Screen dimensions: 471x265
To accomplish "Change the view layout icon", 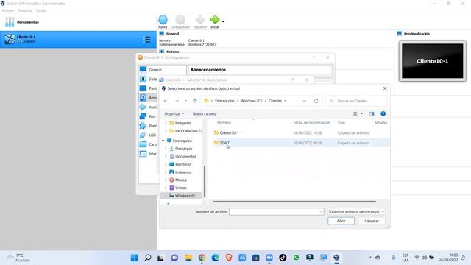I will [x=355, y=114].
